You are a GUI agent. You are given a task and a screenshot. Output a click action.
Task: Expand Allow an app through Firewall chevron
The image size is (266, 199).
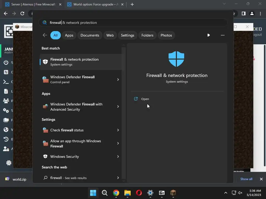(118, 143)
